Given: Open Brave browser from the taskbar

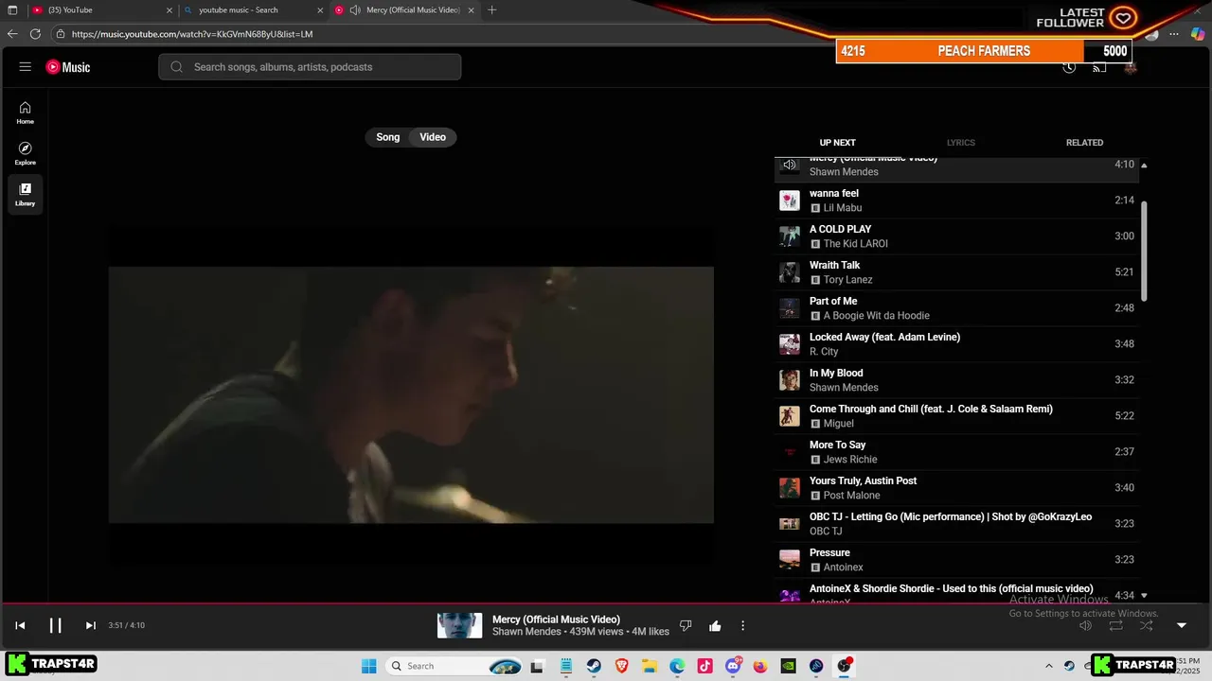Looking at the screenshot, I should point(622,666).
